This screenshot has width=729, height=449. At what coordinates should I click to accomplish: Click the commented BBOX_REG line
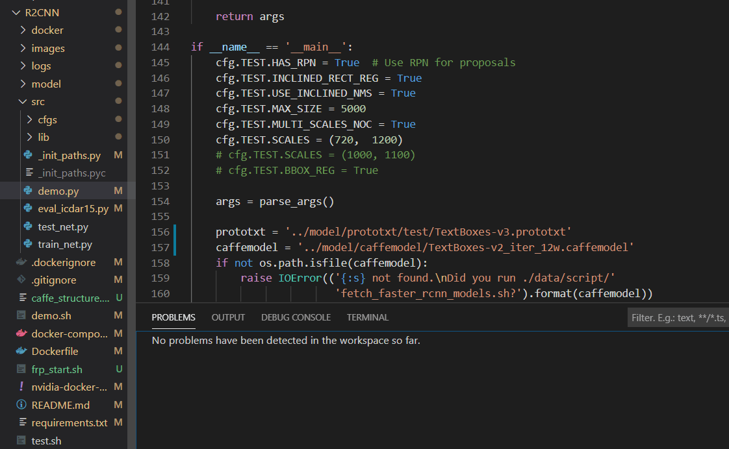pos(297,171)
